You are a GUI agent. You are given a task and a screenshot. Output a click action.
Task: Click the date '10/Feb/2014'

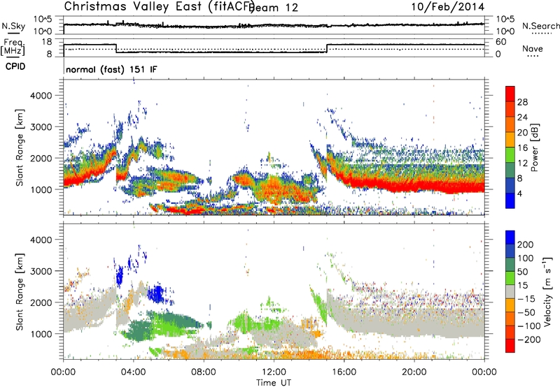point(448,7)
